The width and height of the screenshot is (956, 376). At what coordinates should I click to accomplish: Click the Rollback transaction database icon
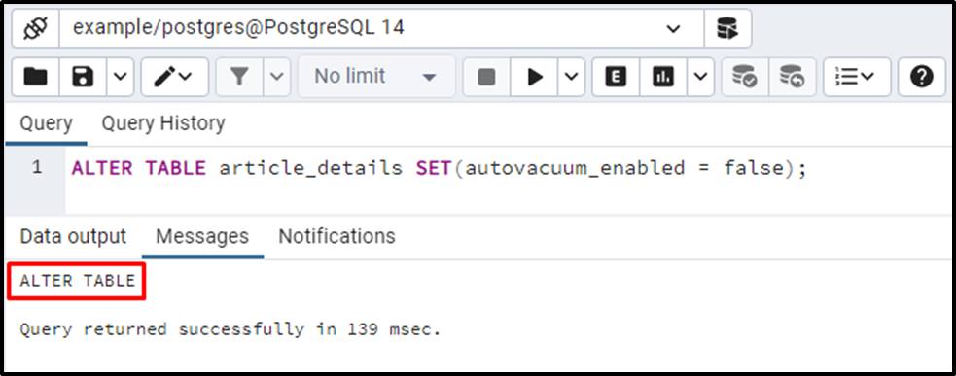click(x=793, y=77)
